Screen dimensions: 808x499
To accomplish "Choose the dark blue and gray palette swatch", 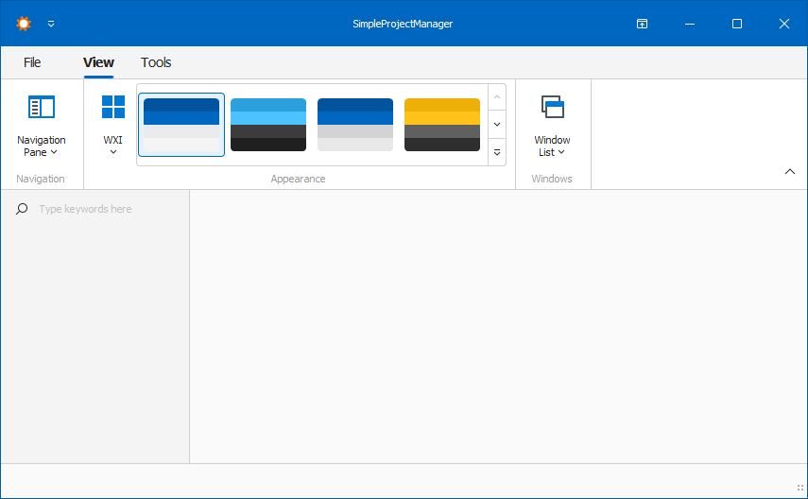I will (x=355, y=125).
